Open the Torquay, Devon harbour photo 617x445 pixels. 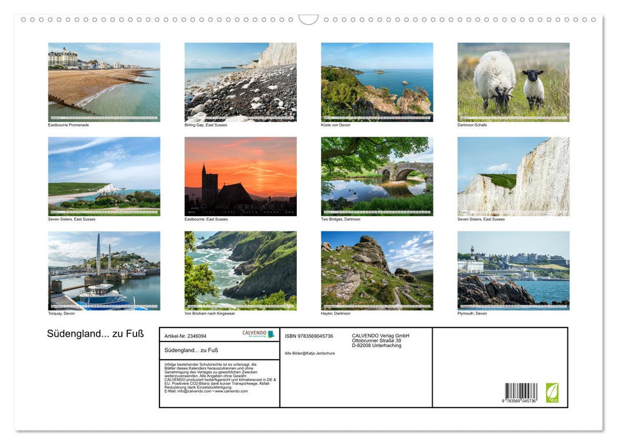coord(104,271)
